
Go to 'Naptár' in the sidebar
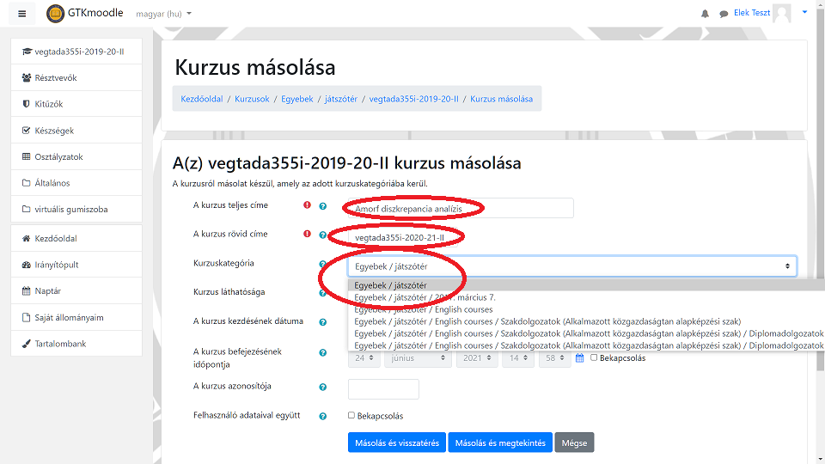coord(47,291)
